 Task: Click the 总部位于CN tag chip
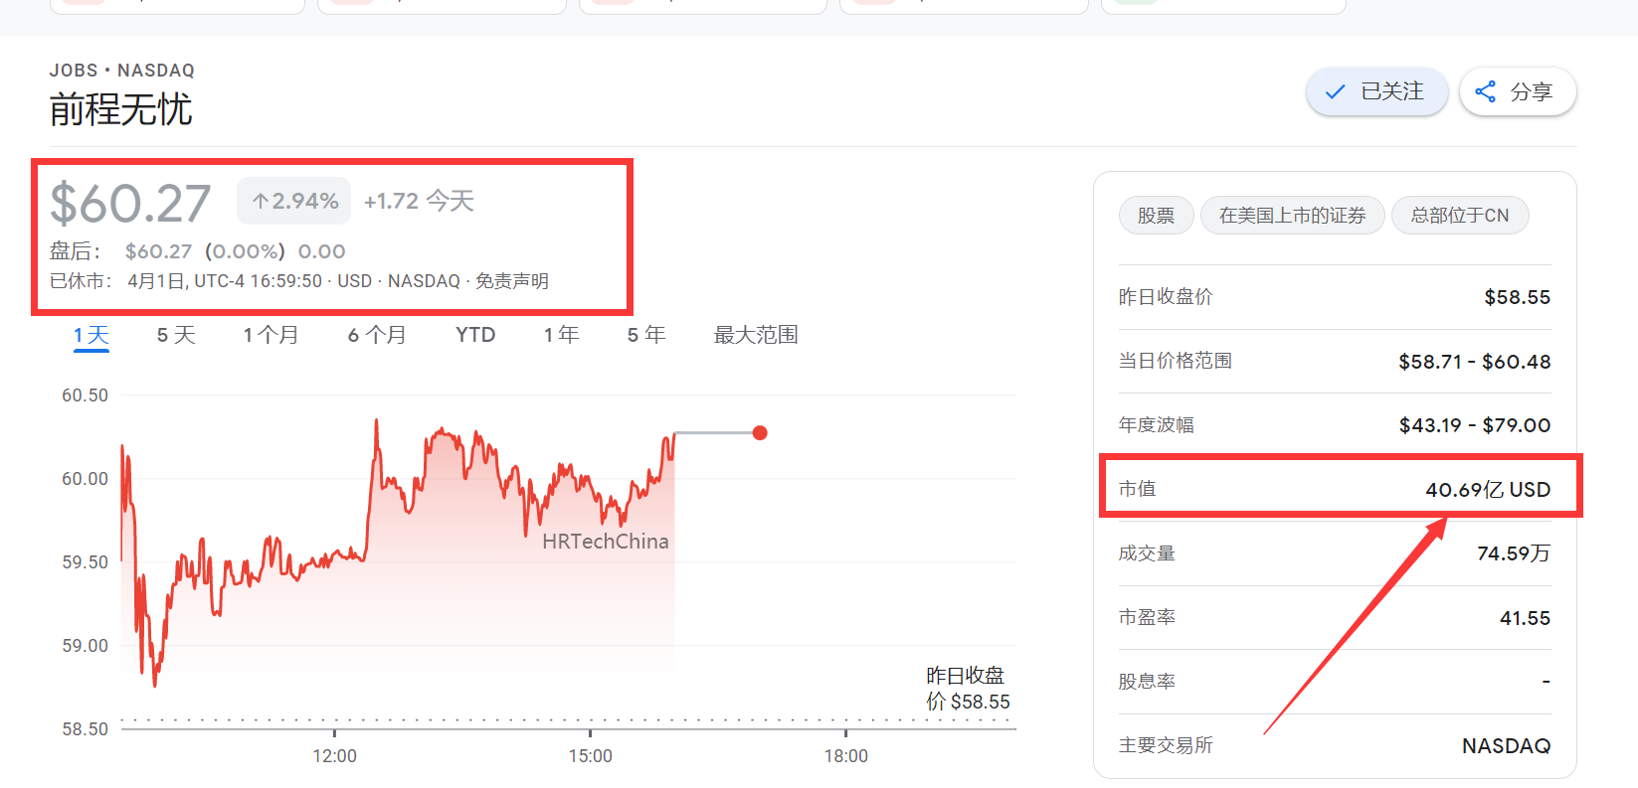[x=1459, y=216]
